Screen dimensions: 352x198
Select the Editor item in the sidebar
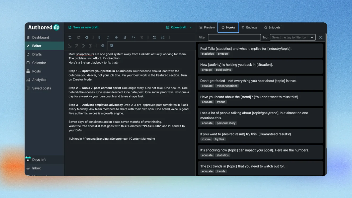click(44, 46)
